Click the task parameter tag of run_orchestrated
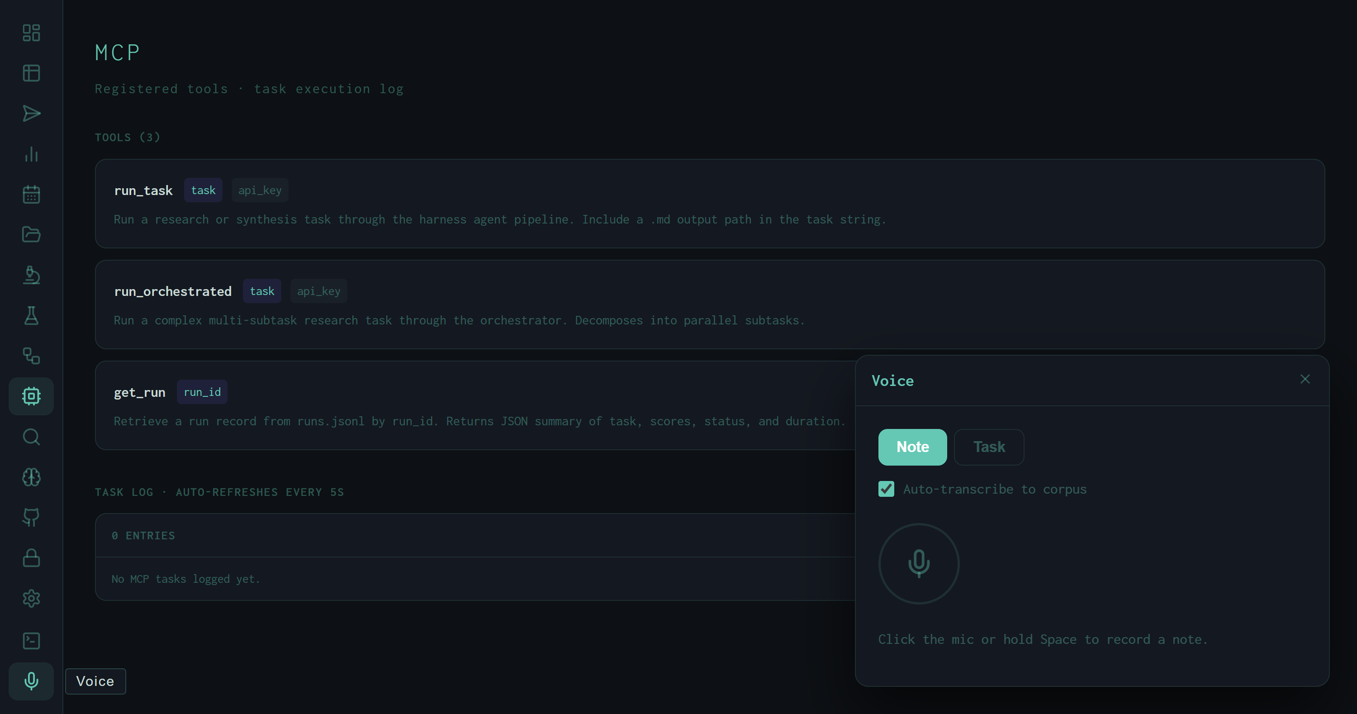The height and width of the screenshot is (714, 1357). point(262,291)
